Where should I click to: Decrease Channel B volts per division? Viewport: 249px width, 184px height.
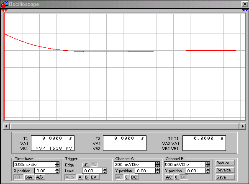point(208,166)
